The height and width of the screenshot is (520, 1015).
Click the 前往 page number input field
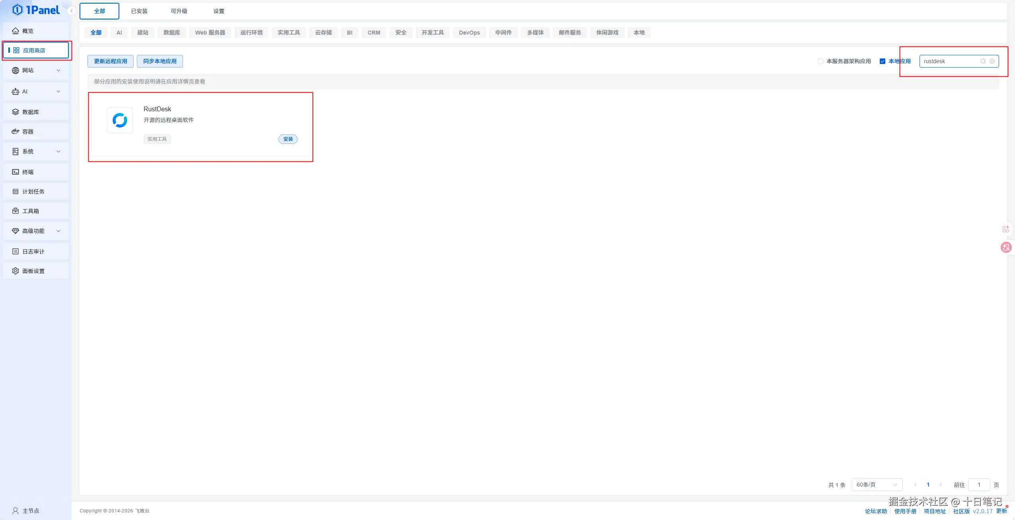(979, 485)
